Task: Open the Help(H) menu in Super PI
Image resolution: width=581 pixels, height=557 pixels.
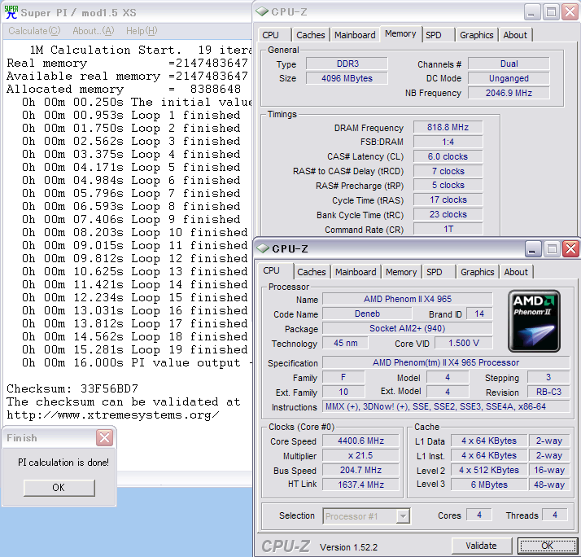Action: [x=142, y=31]
